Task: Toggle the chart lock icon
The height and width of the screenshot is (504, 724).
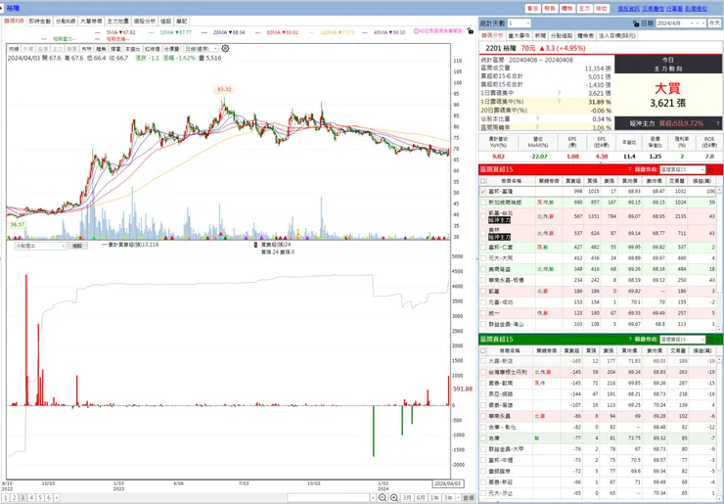Action: [470, 31]
